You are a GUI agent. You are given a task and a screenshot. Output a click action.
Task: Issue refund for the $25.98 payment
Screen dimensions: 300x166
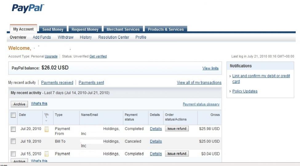[177, 129]
